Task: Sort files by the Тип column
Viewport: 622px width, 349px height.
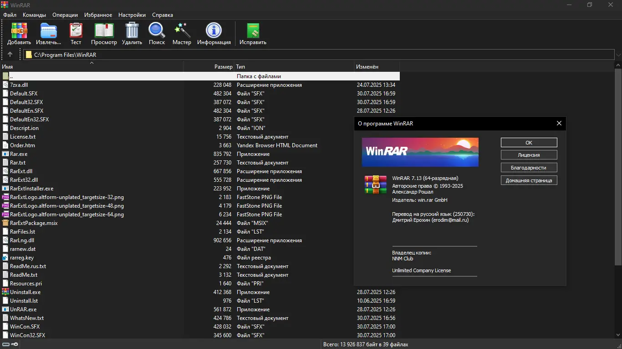Action: (294, 67)
